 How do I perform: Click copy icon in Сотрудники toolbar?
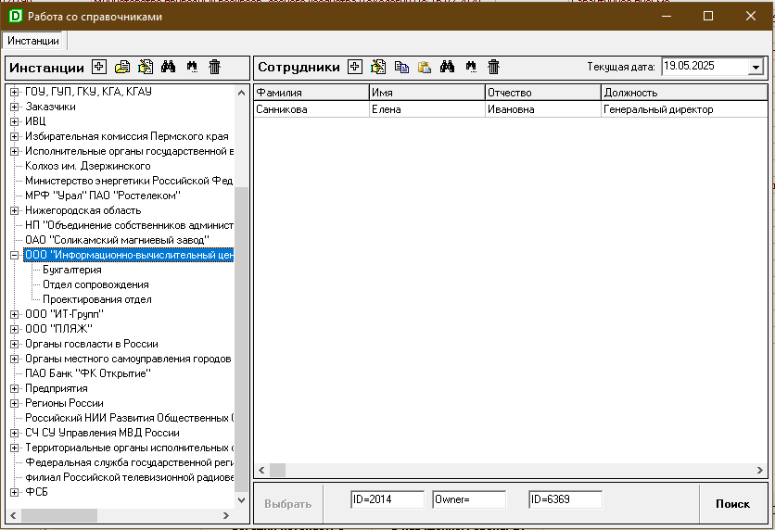coord(401,67)
